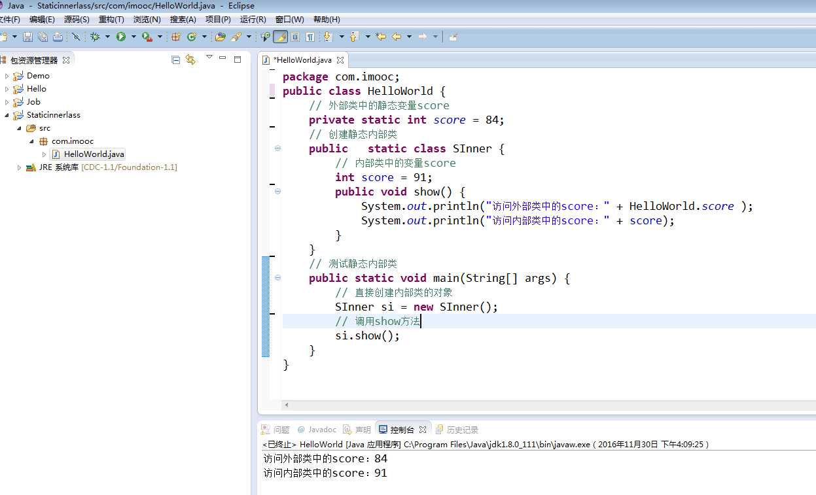Screen dimensions: 816x495
Task: Click Collapse All in Package Explorer
Action: click(x=175, y=60)
